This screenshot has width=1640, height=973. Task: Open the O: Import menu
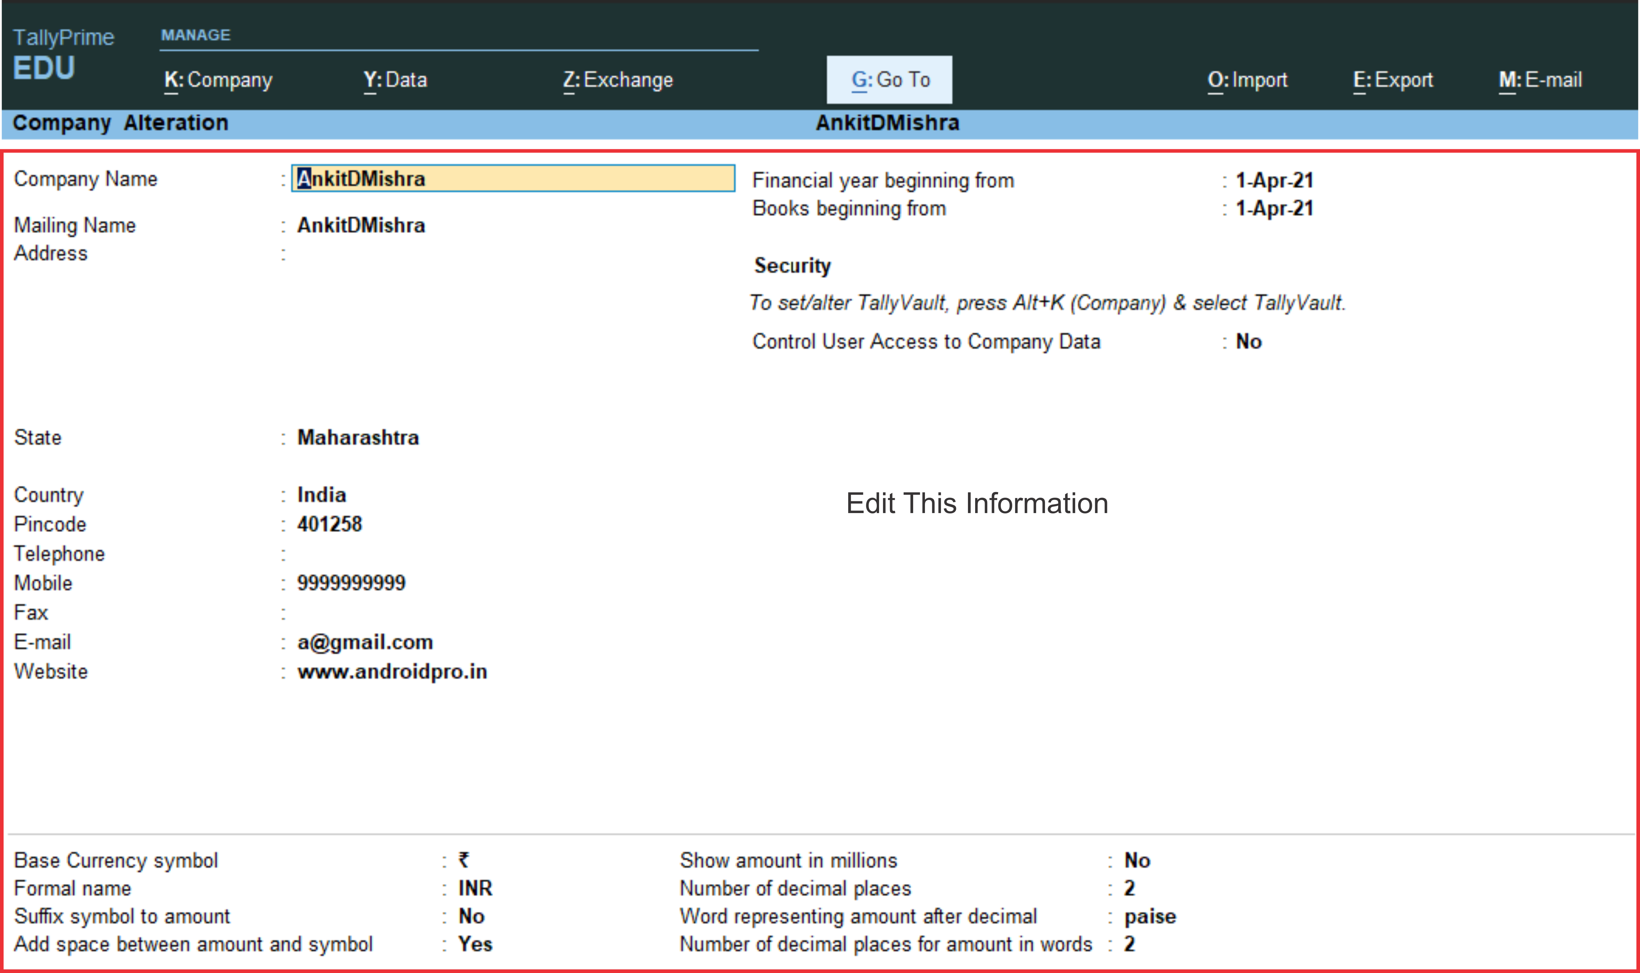click(x=1247, y=80)
